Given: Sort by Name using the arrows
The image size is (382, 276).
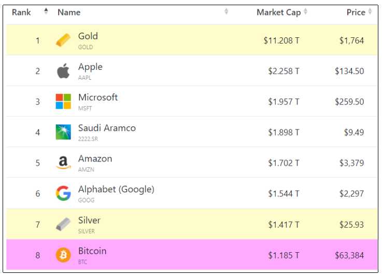Looking at the screenshot, I should (227, 11).
